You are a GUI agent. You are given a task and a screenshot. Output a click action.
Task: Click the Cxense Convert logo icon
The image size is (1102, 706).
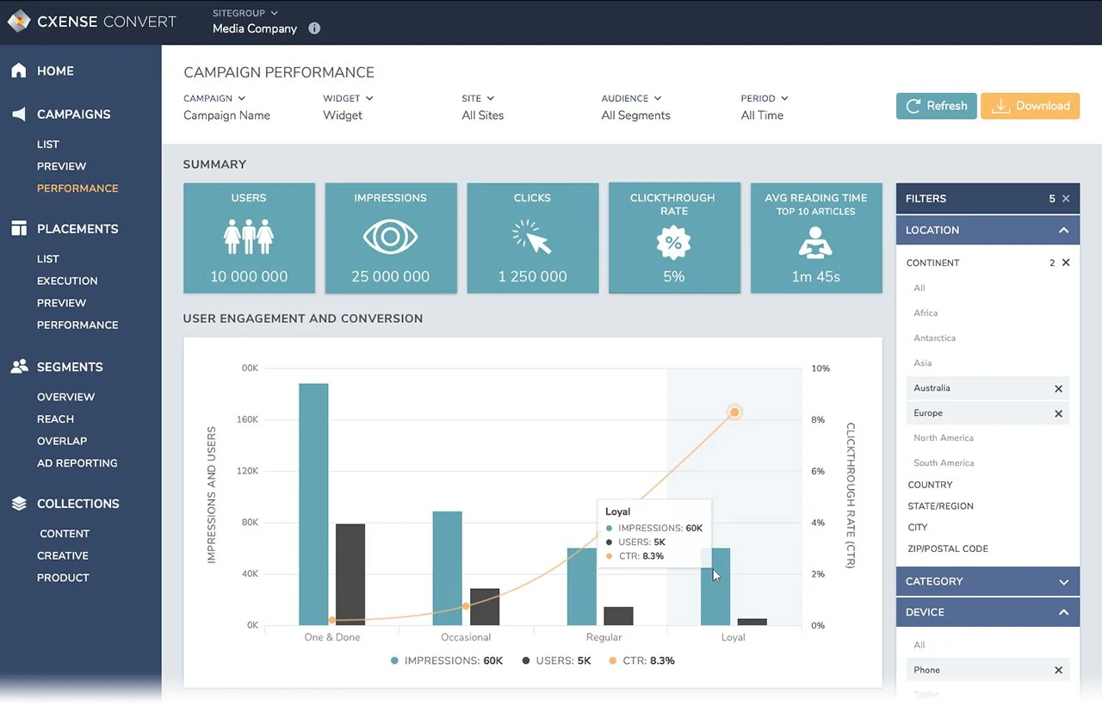(x=19, y=21)
